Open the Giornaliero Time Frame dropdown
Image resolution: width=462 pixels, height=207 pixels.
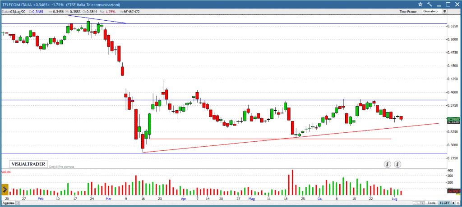tap(434, 11)
